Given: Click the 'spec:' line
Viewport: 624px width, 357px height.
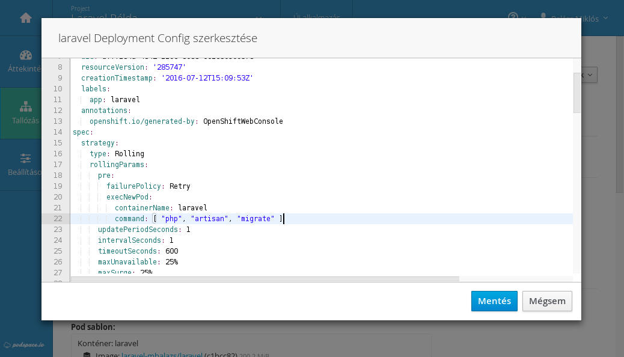Looking at the screenshot, I should pos(83,132).
